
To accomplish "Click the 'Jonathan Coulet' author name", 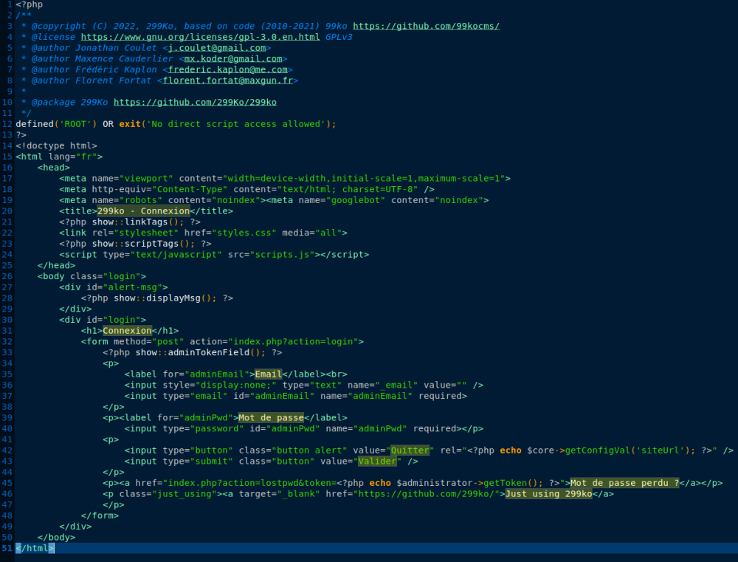I will [x=116, y=47].
